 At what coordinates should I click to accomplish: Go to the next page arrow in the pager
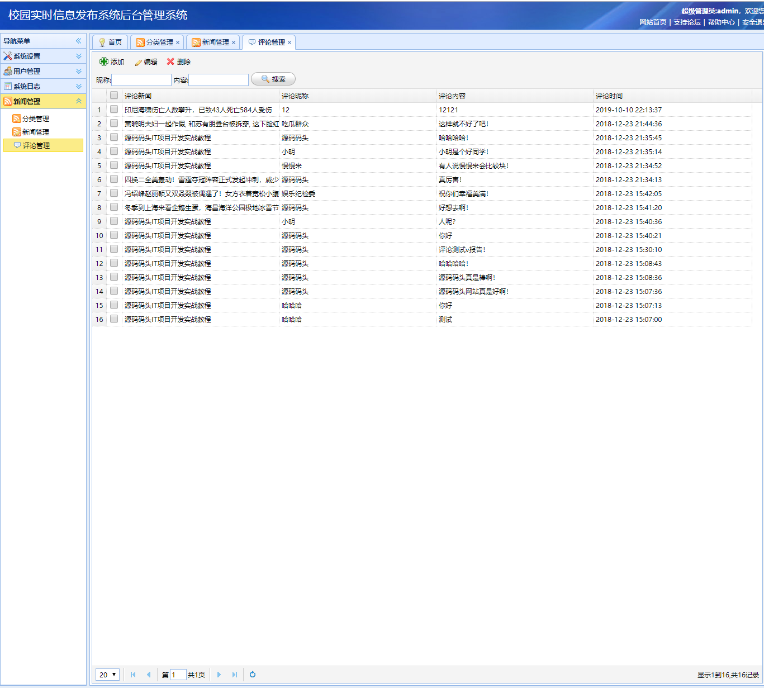(219, 675)
